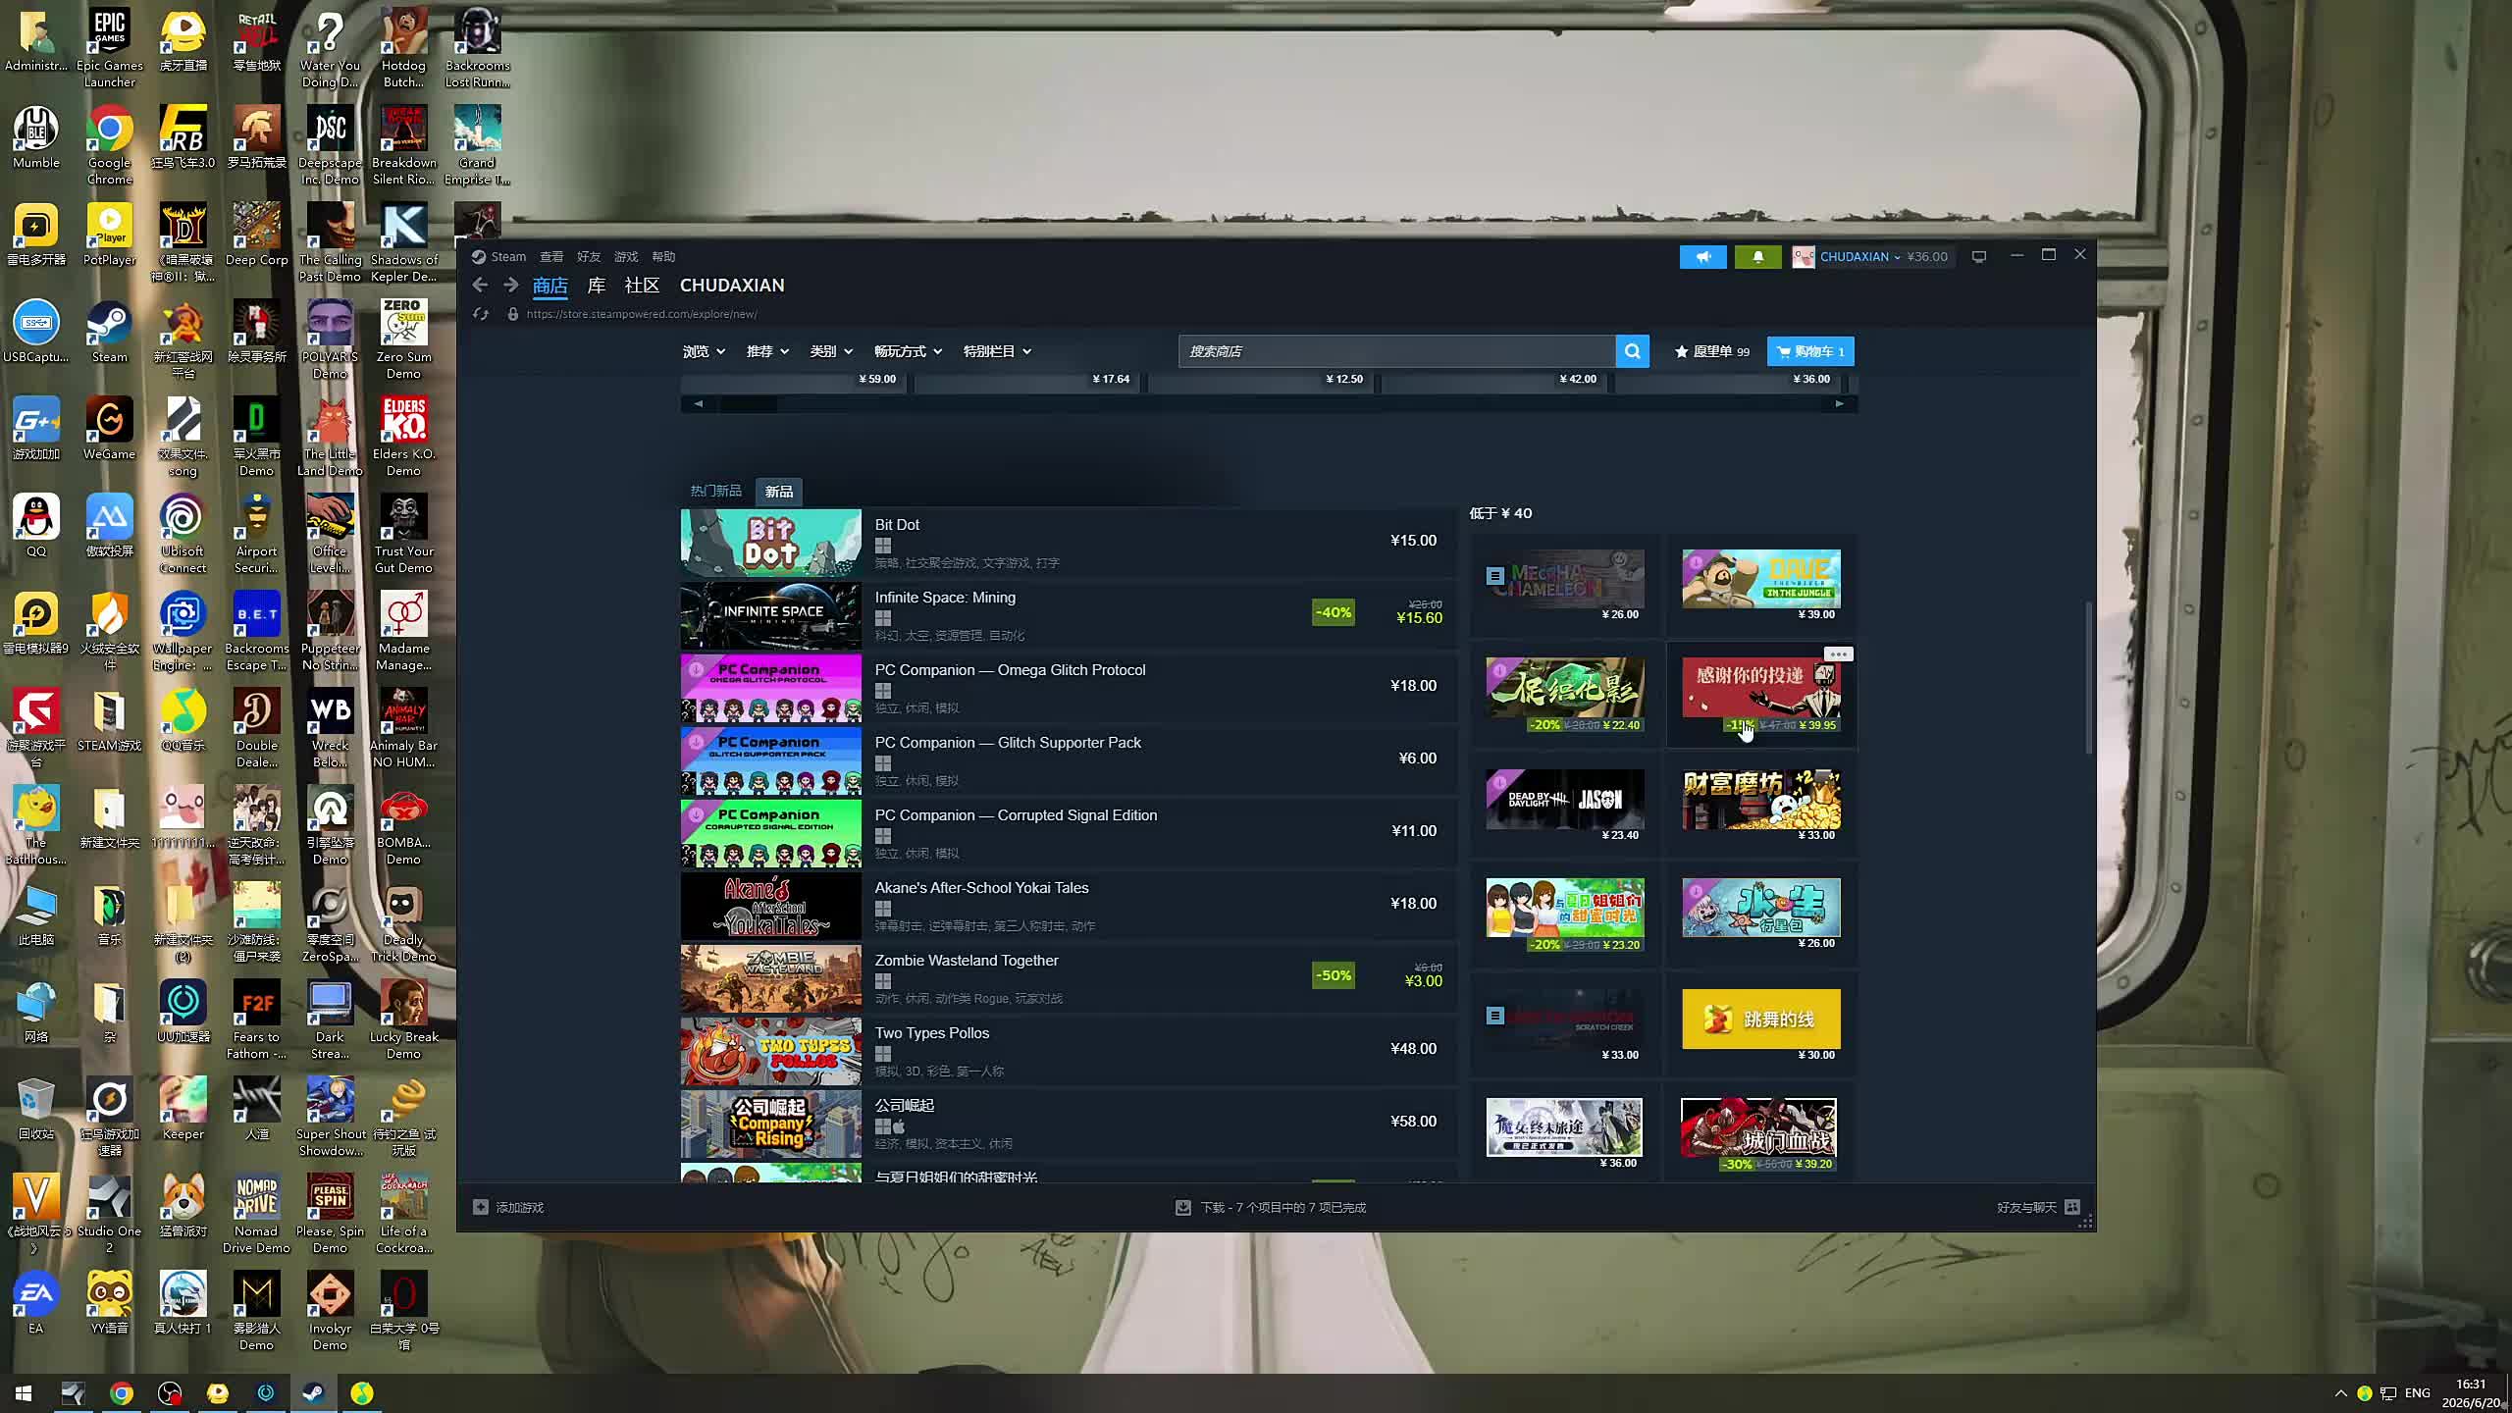Launch Epic Games Launcher desktop icon

tap(110, 48)
